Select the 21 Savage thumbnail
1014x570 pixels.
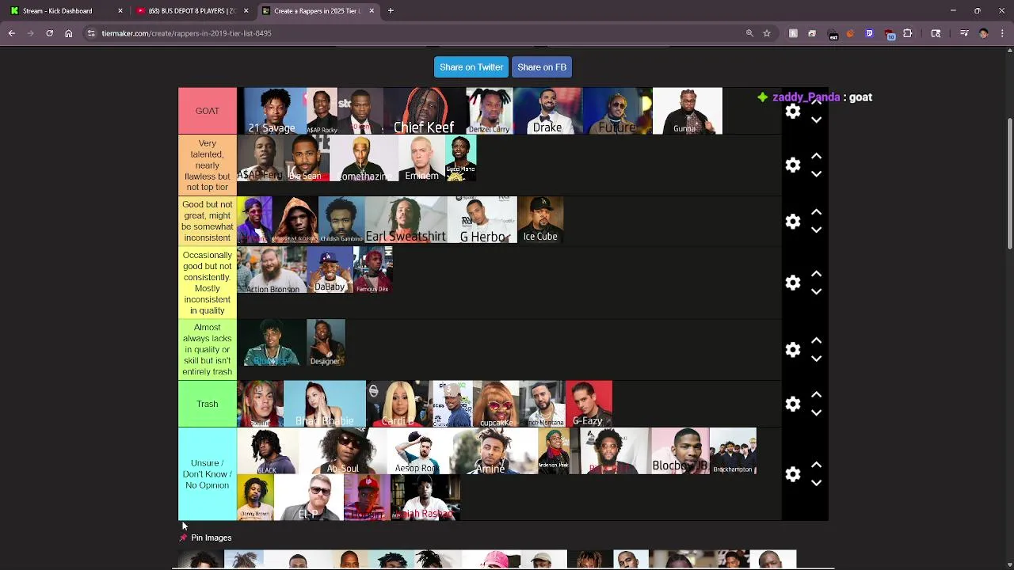[272, 111]
